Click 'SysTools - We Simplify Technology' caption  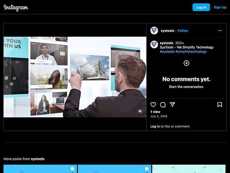point(187,47)
